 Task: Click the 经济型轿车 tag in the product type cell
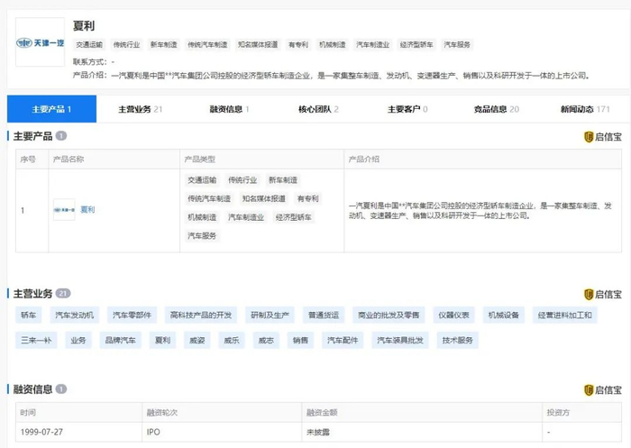(x=293, y=217)
